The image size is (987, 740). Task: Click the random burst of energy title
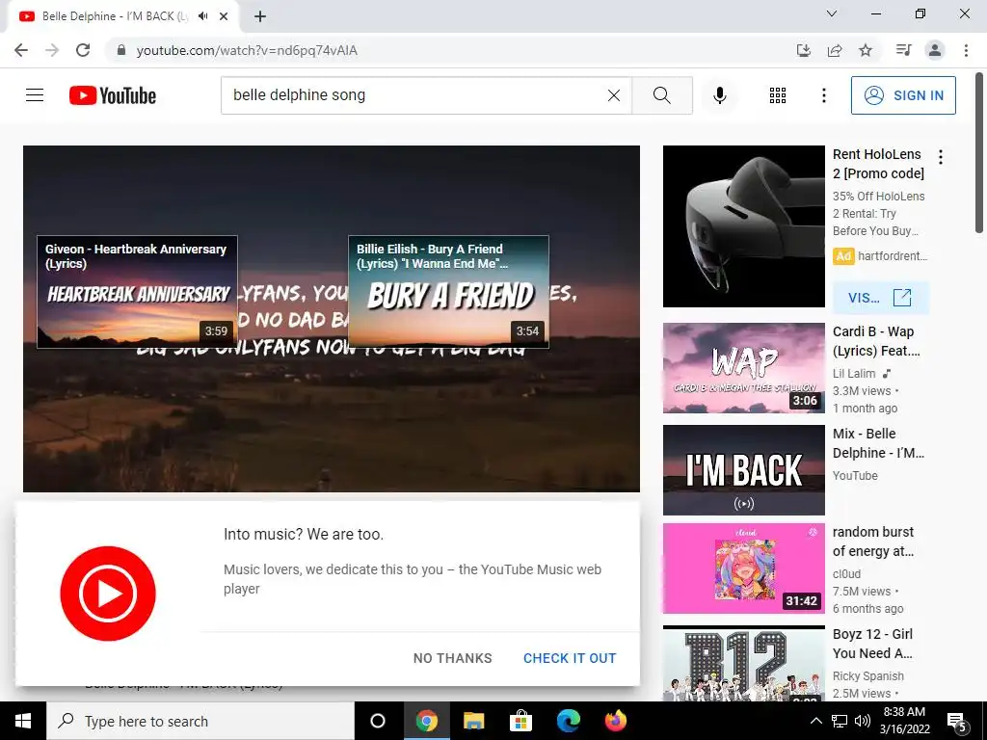873,542
